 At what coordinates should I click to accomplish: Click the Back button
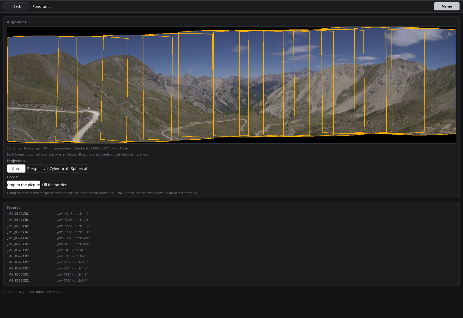tap(16, 6)
